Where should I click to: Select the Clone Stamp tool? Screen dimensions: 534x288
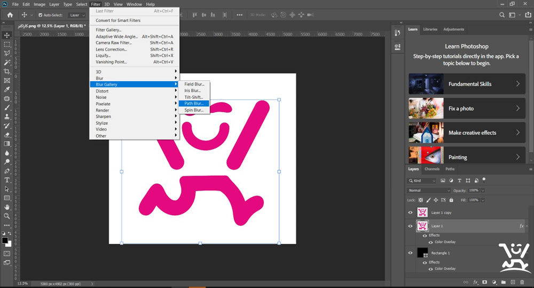[x=7, y=116]
